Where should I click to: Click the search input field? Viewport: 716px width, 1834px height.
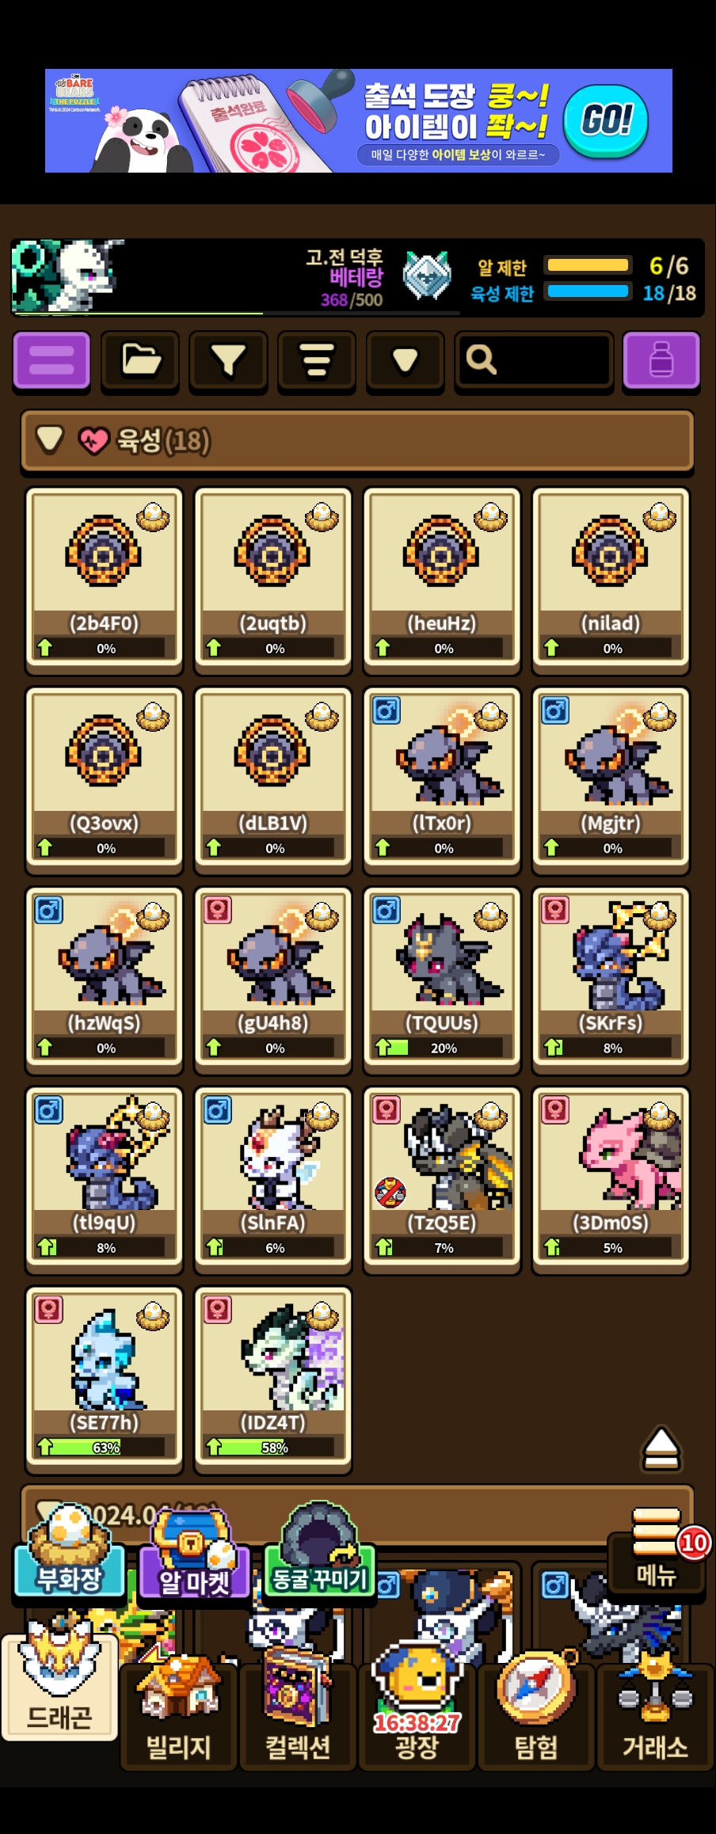(534, 360)
